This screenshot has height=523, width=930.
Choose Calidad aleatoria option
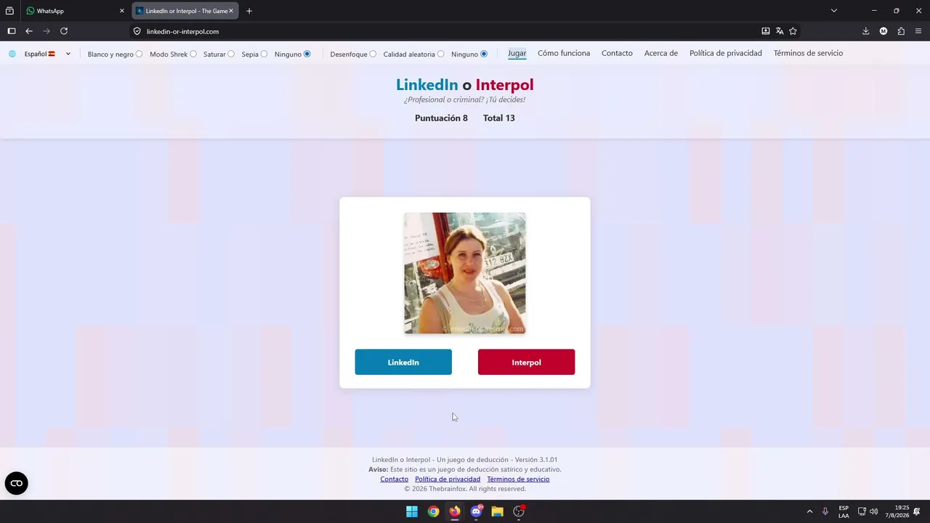[x=440, y=54]
